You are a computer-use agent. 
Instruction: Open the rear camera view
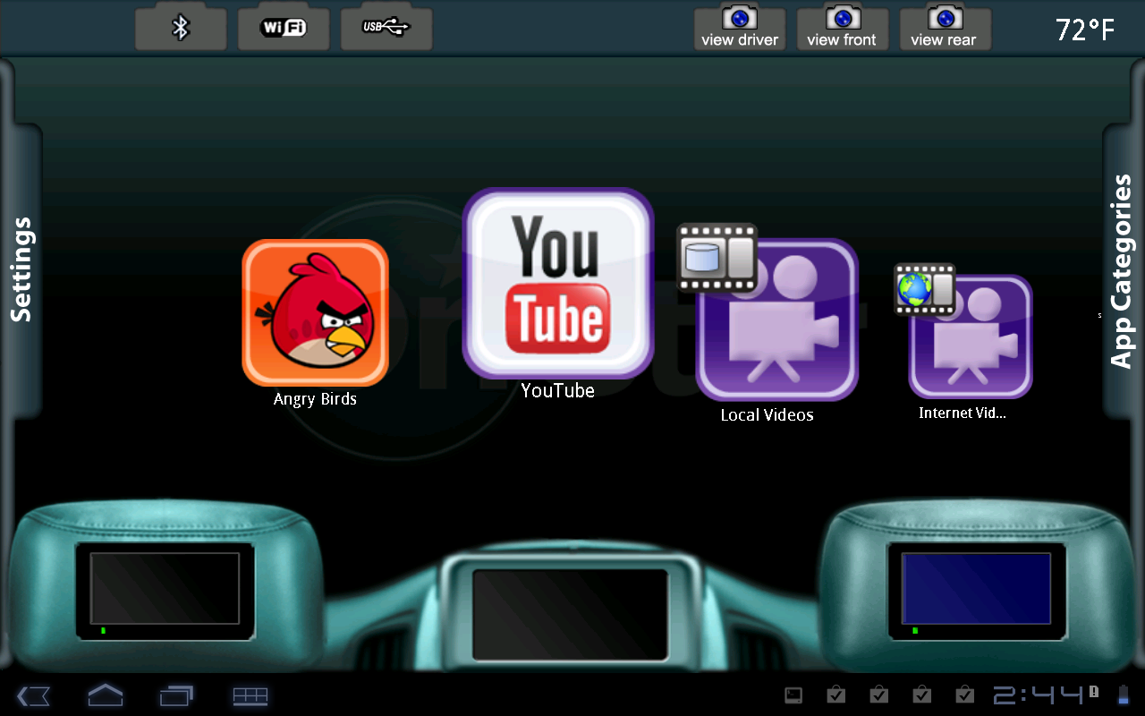point(945,28)
